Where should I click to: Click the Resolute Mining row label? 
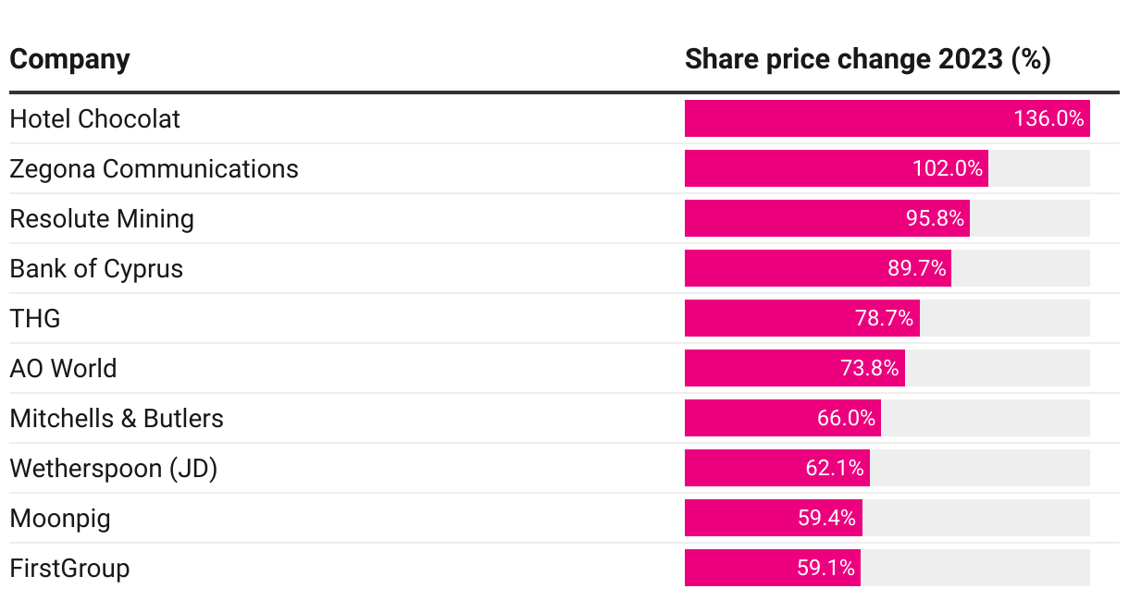point(102,219)
